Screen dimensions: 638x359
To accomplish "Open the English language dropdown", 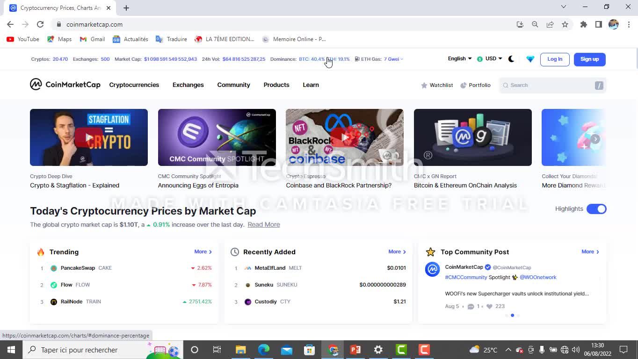I will [x=460, y=58].
